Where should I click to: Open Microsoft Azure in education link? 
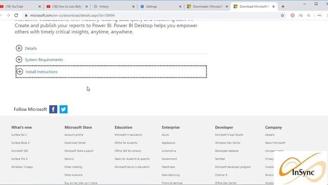click(x=132, y=167)
